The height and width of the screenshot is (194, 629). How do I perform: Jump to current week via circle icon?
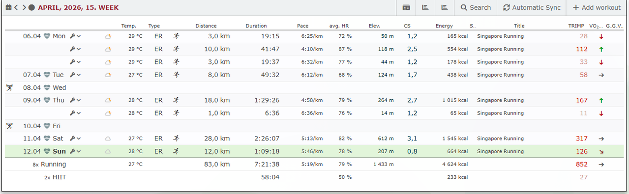pos(31,7)
